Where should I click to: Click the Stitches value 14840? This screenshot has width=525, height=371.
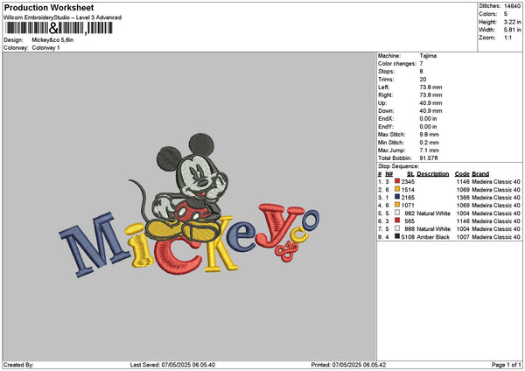[x=512, y=6]
